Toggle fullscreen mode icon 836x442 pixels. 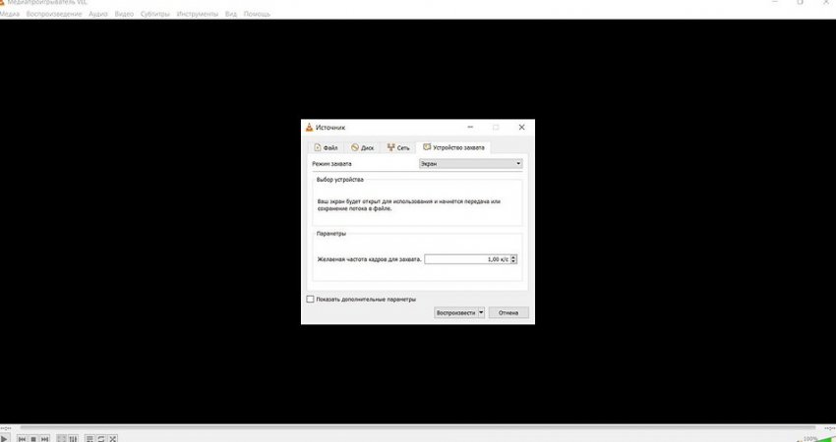point(61,438)
